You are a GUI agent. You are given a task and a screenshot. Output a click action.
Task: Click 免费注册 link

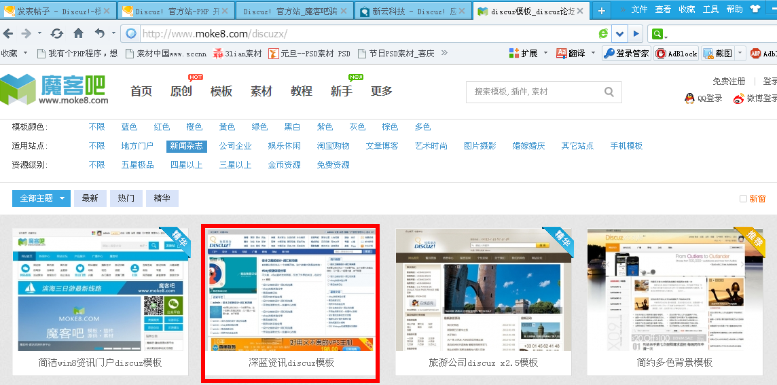(x=729, y=81)
